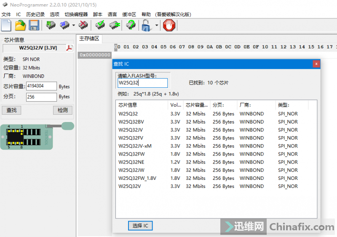
Task: Select the W25Q32FW_1.8V row
Action: click(x=216, y=178)
